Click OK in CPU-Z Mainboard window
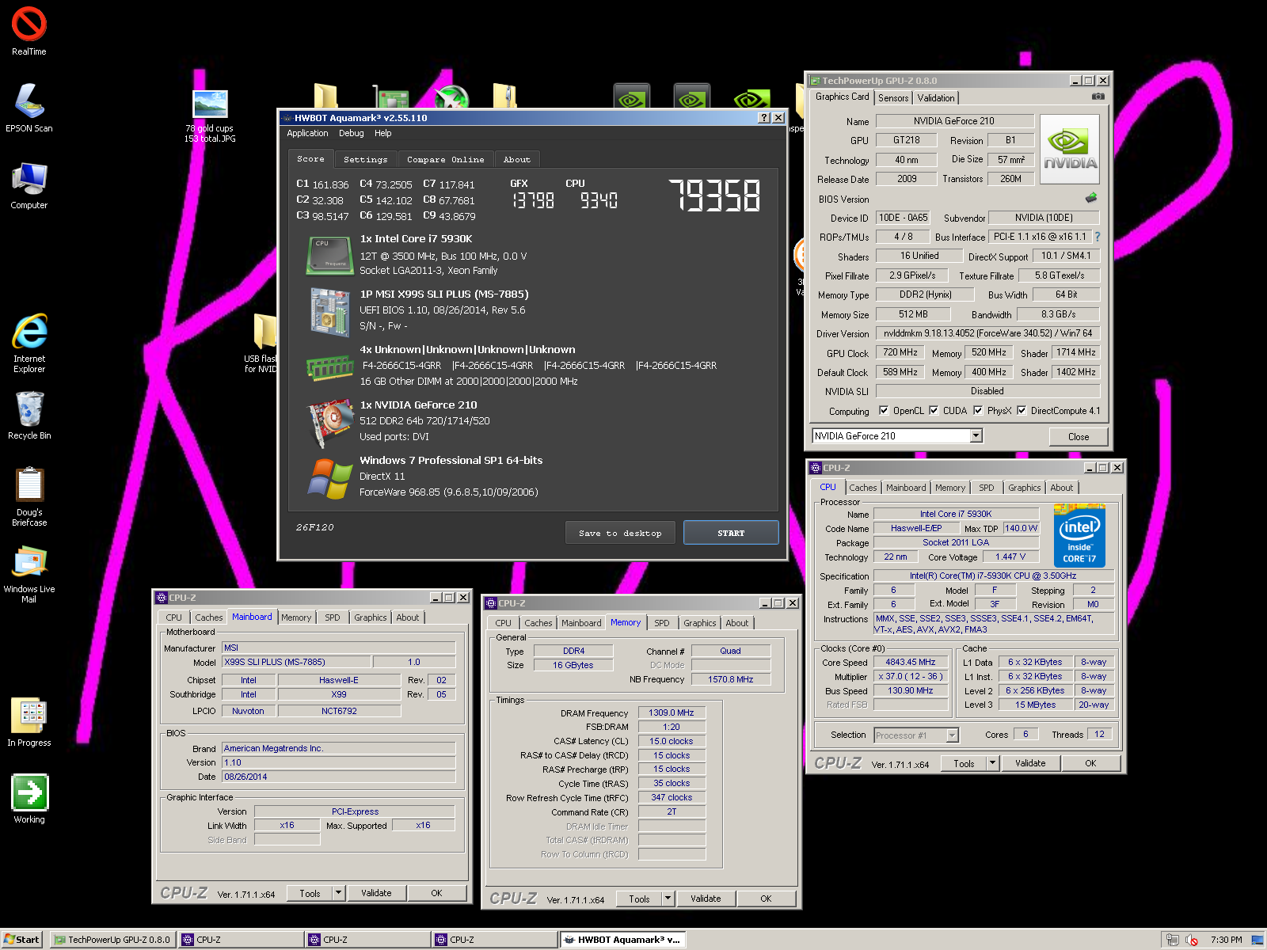Image resolution: width=1267 pixels, height=950 pixels. tap(436, 893)
